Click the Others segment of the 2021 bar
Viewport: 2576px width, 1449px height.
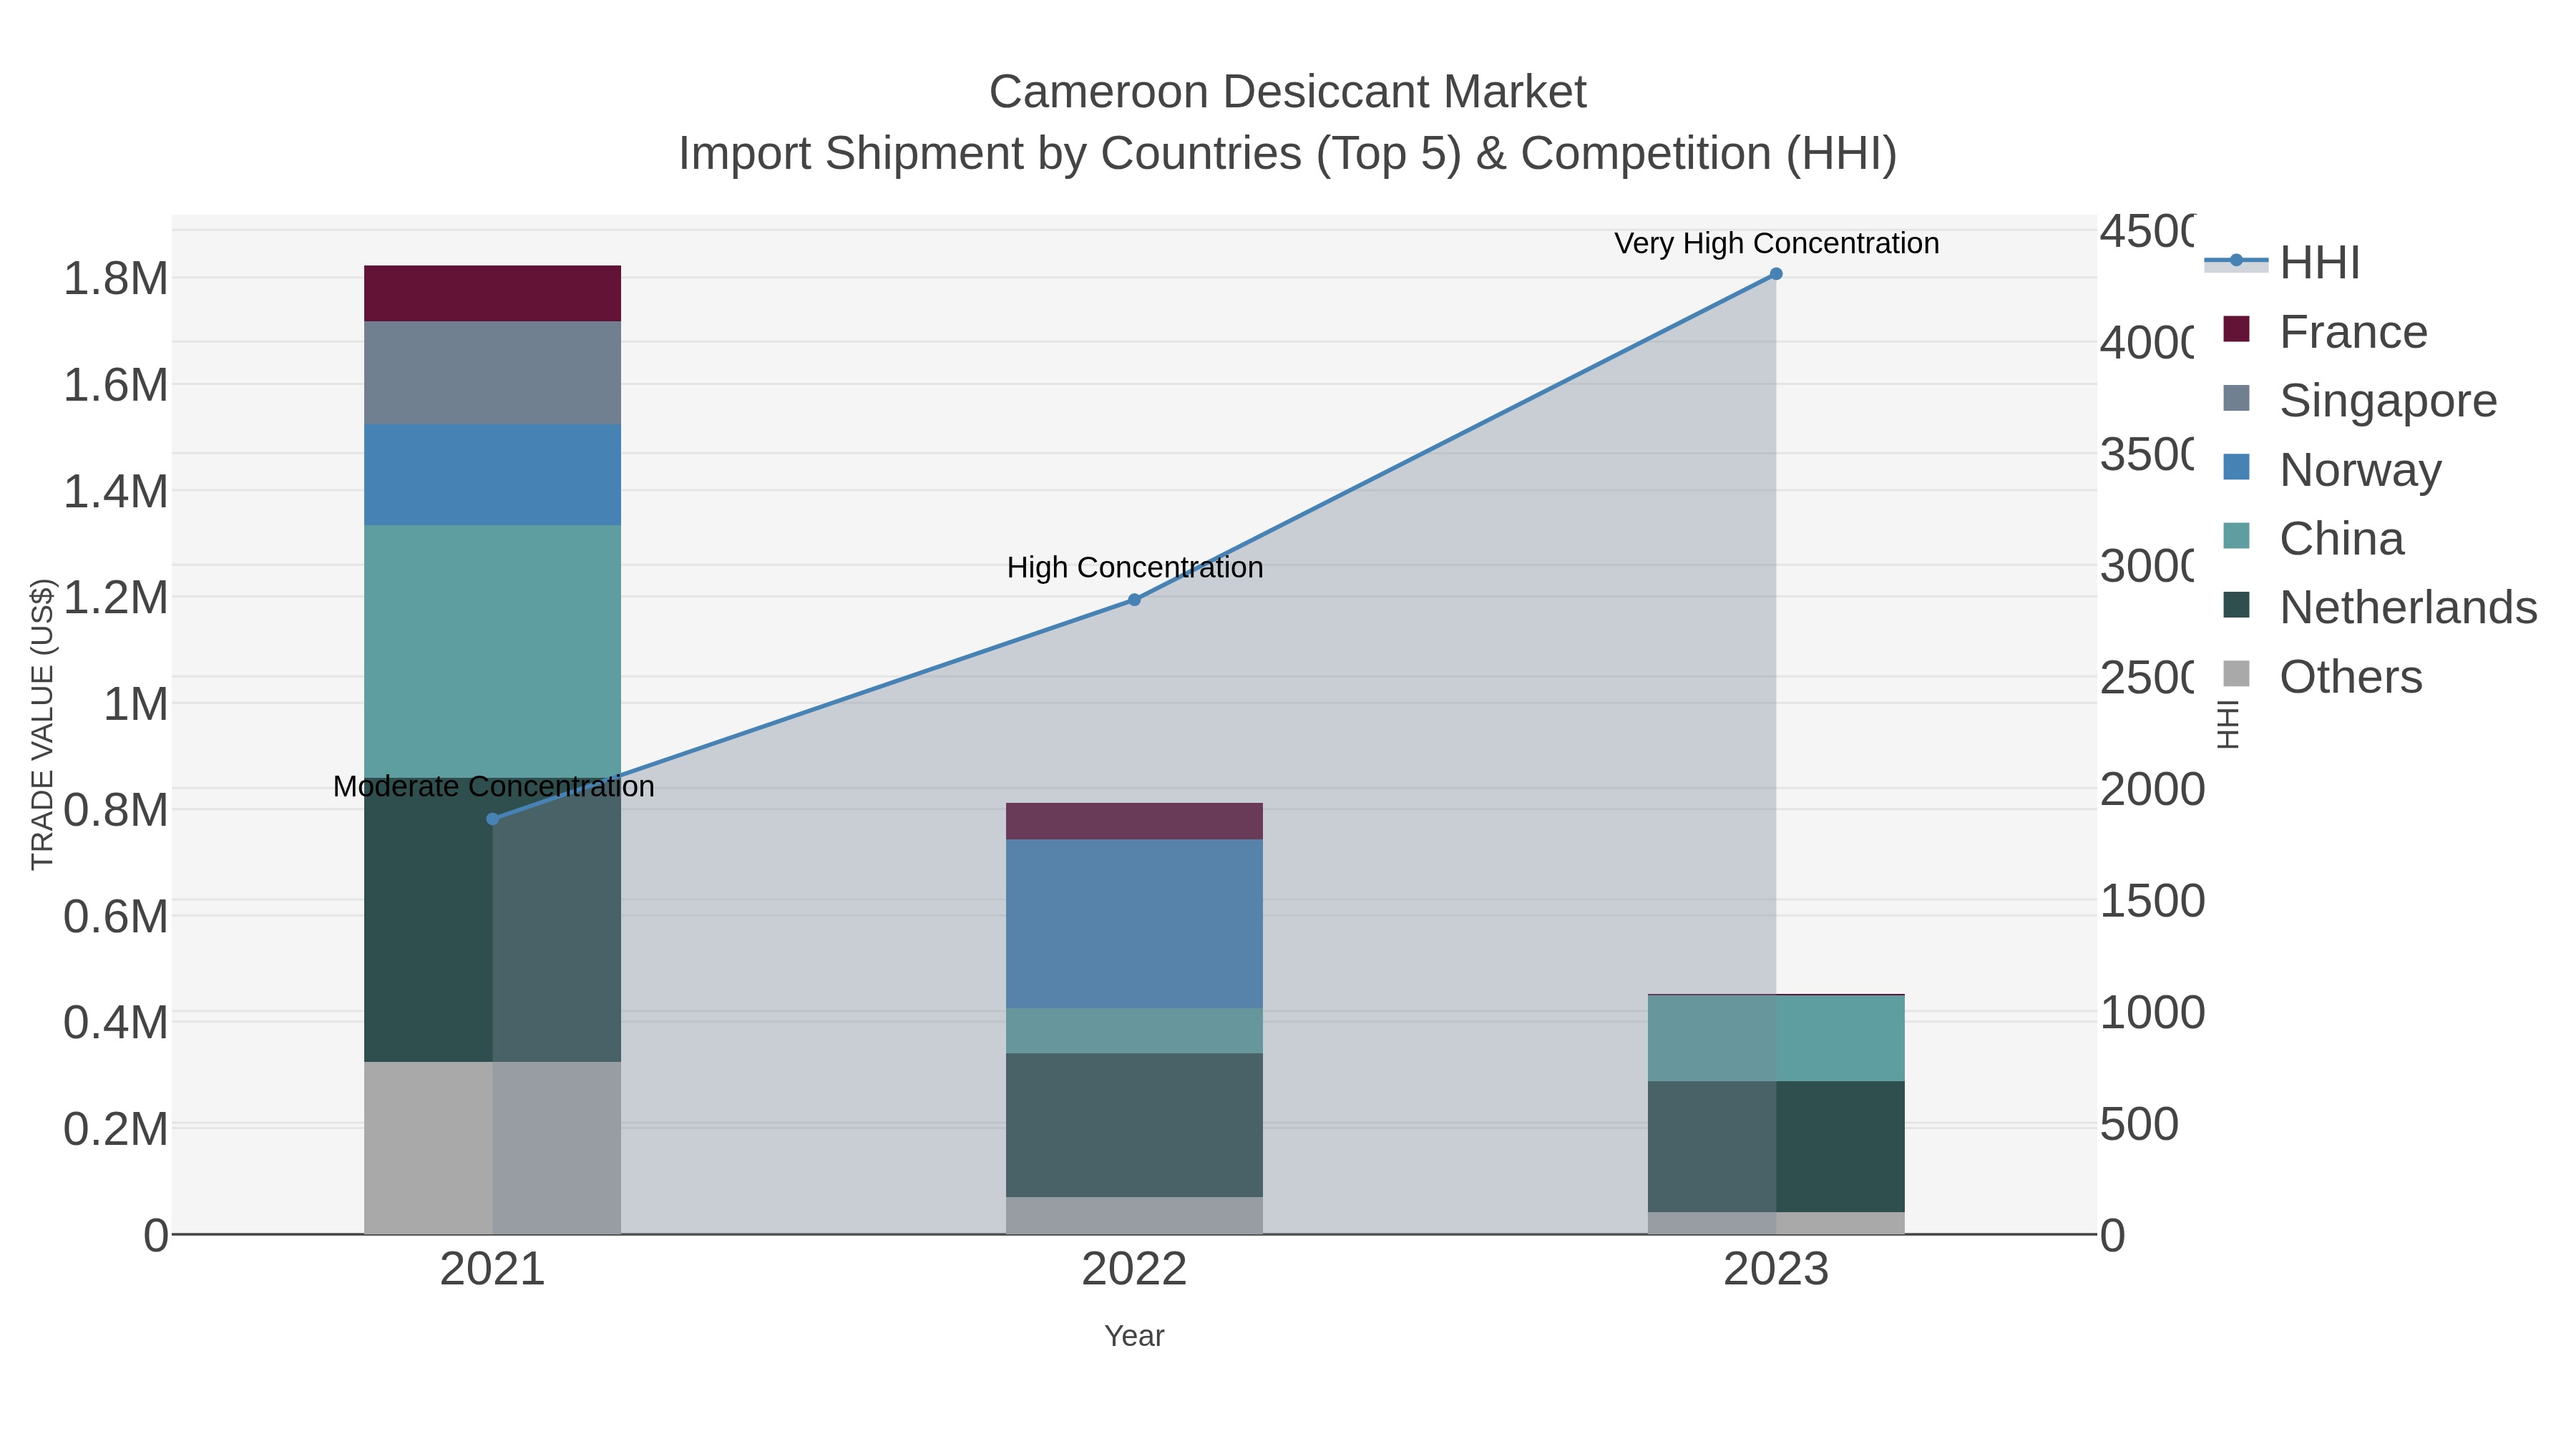click(x=492, y=1148)
